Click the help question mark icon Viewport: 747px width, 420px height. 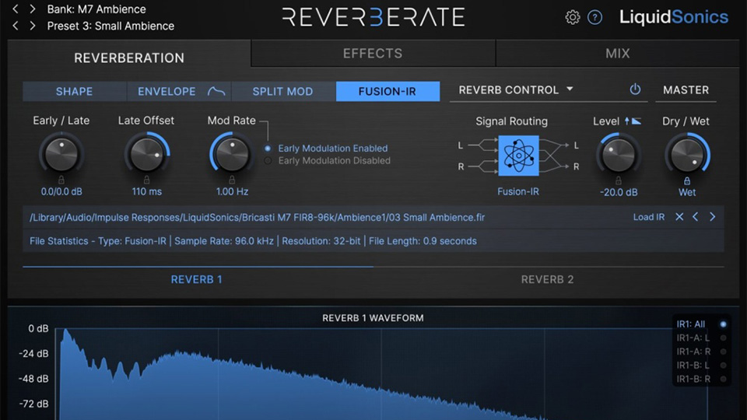pos(595,17)
